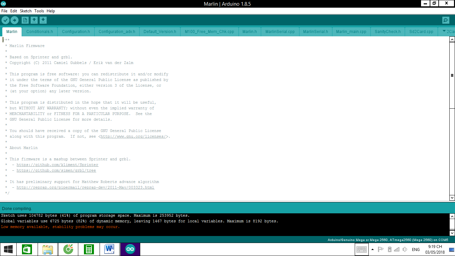Switch to the Sd2Card.cpp tab

pyautogui.click(x=421, y=32)
